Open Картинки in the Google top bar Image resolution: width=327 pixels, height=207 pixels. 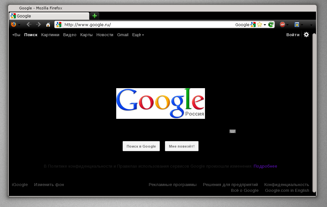coord(50,35)
